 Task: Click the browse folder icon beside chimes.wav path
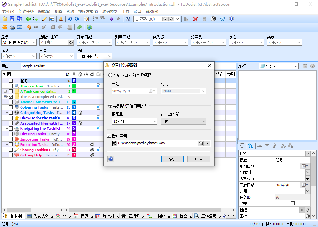tap(201, 143)
